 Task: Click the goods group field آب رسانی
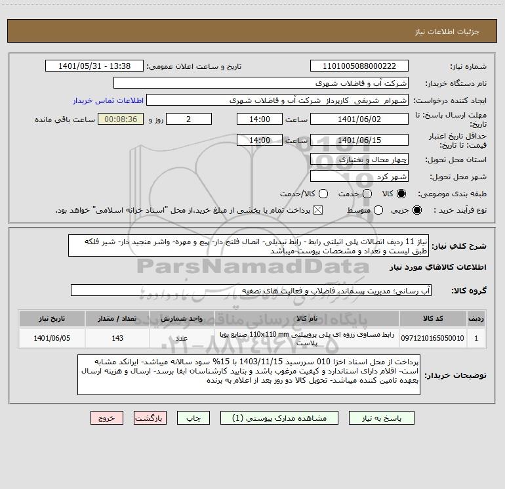(x=251, y=290)
